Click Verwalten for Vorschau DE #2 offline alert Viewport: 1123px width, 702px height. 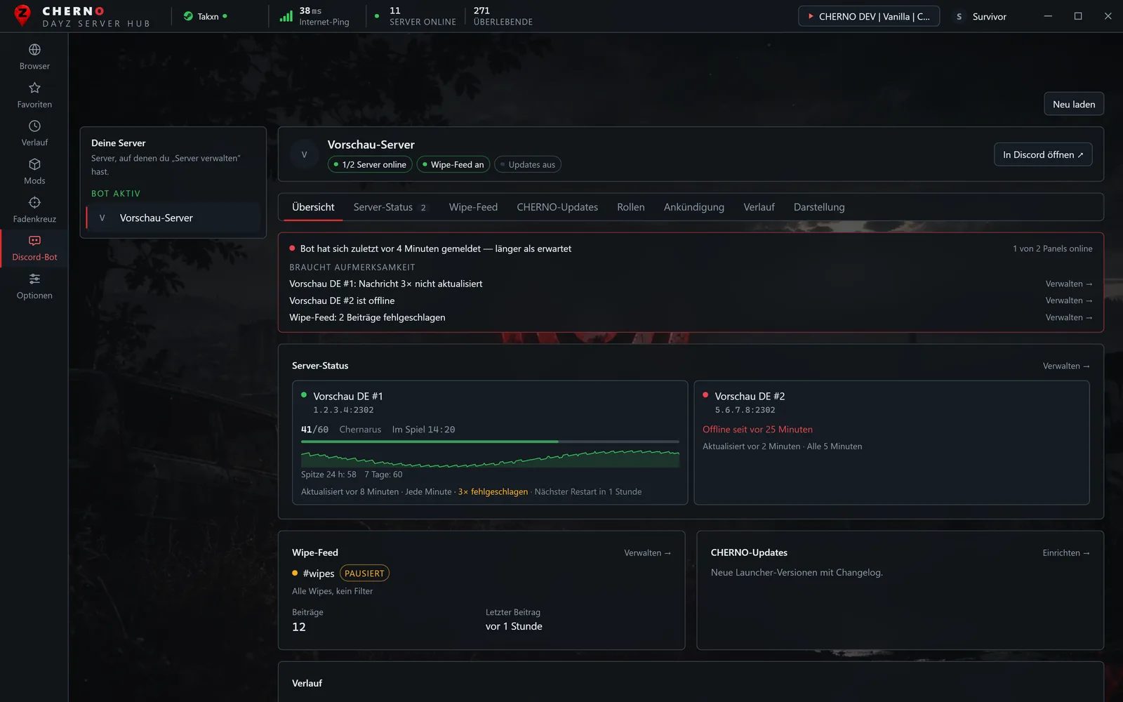(1068, 300)
